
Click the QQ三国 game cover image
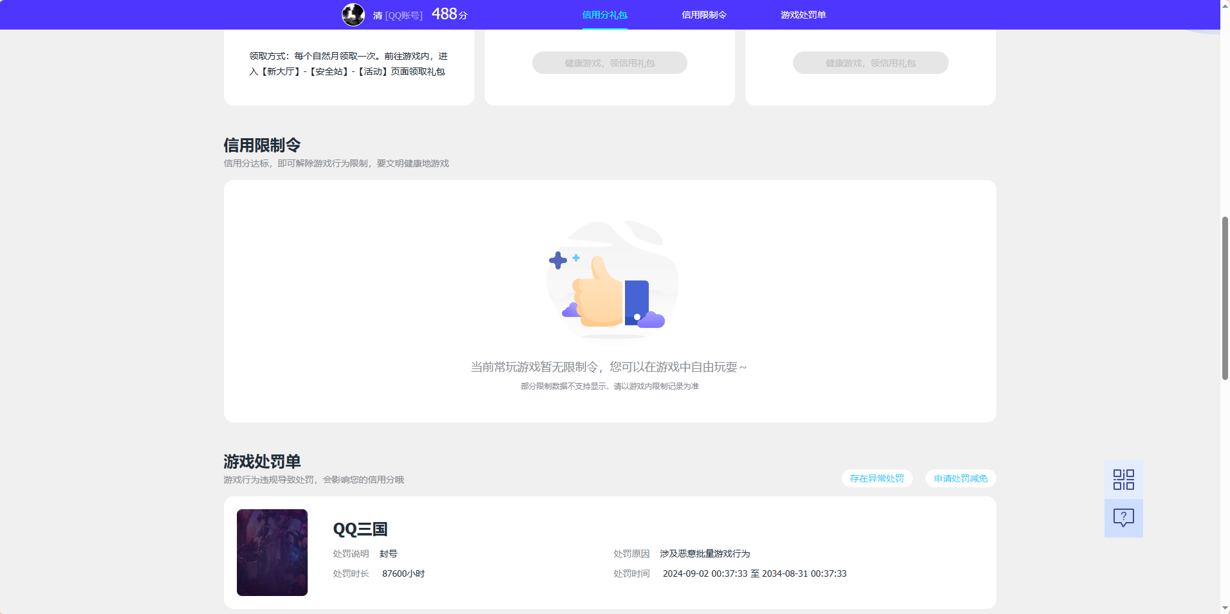point(272,552)
